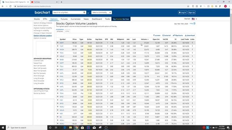Open Most Active Options in sidebar
The image size is (232, 130).
41,26
